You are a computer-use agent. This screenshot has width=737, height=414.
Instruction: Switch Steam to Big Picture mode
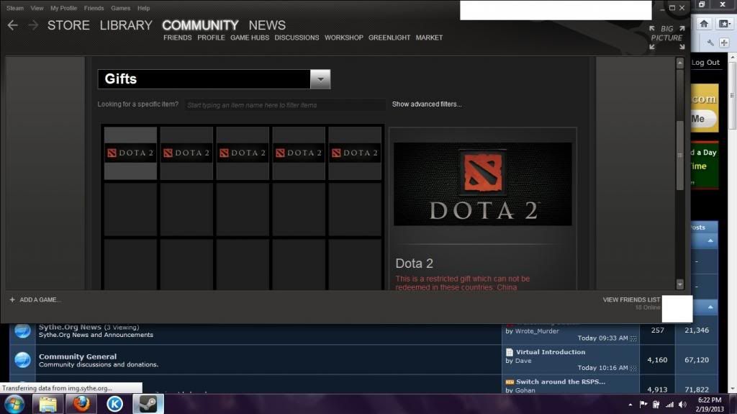click(667, 37)
